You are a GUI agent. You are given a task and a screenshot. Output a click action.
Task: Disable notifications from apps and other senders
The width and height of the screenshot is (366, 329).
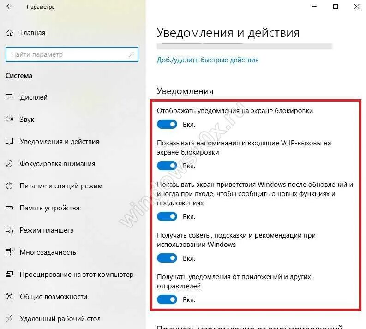click(167, 299)
